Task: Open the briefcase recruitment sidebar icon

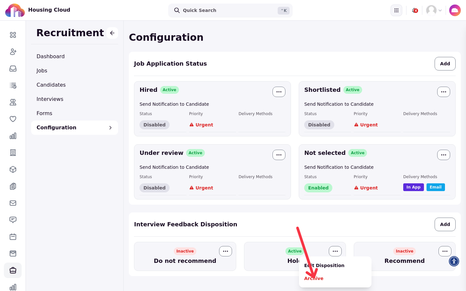Action: click(13, 270)
